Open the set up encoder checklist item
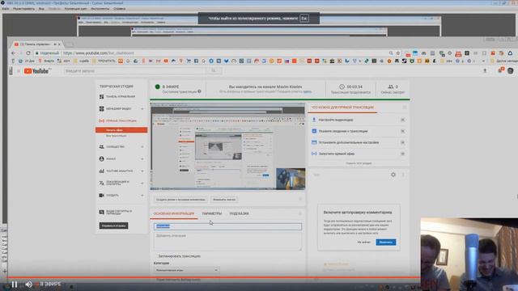Image resolution: width=518 pixels, height=291 pixels. coord(336,120)
